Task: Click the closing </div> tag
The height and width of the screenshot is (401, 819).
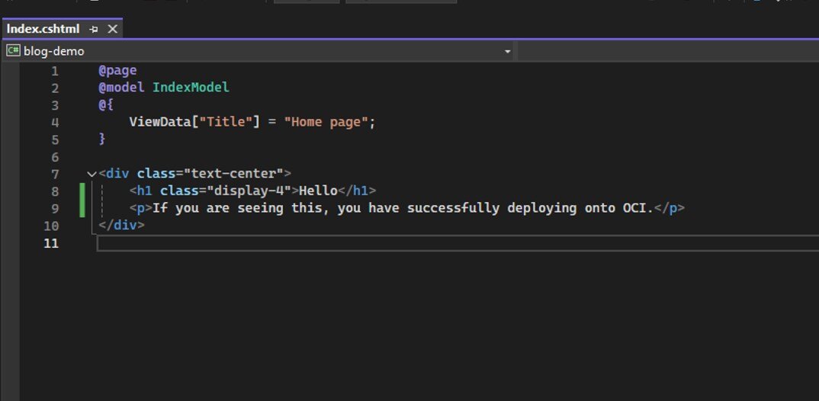Action: pyautogui.click(x=121, y=225)
